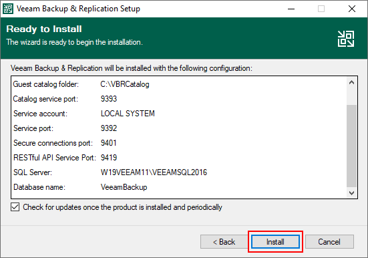
Task: Click the scroll up arrow of configuration list
Action: coord(351,82)
